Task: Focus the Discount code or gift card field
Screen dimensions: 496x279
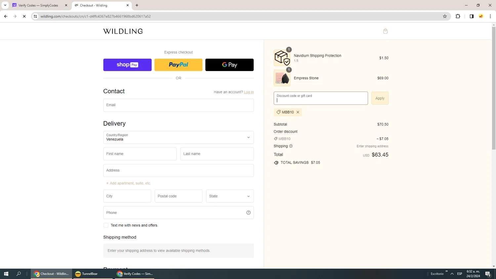Action: tap(321, 98)
